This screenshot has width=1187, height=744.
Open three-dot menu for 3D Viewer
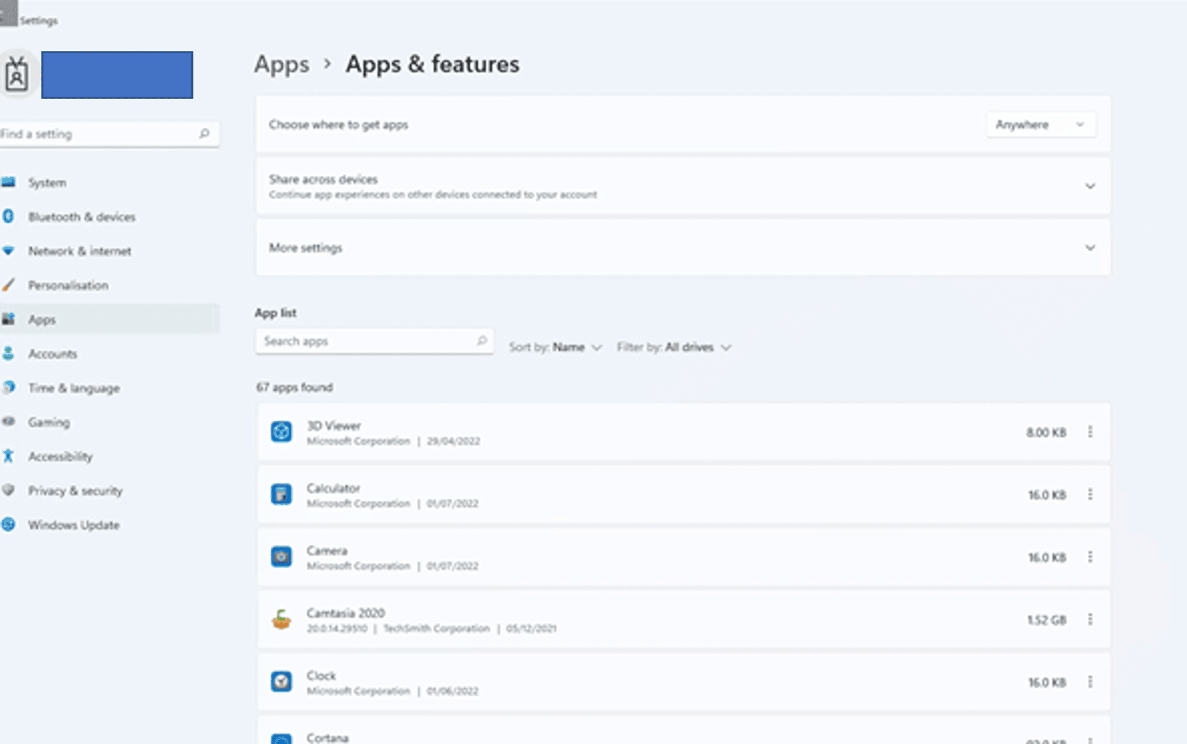click(1090, 432)
